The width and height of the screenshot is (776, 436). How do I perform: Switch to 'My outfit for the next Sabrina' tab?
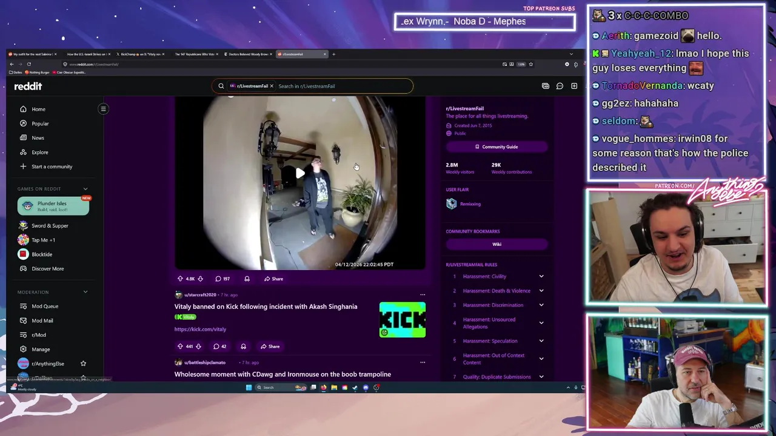click(33, 54)
